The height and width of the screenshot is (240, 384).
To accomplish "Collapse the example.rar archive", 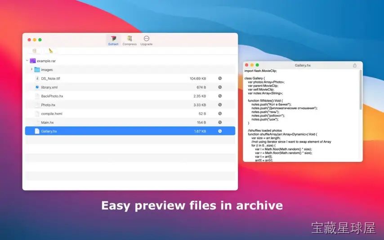I will 27,61.
